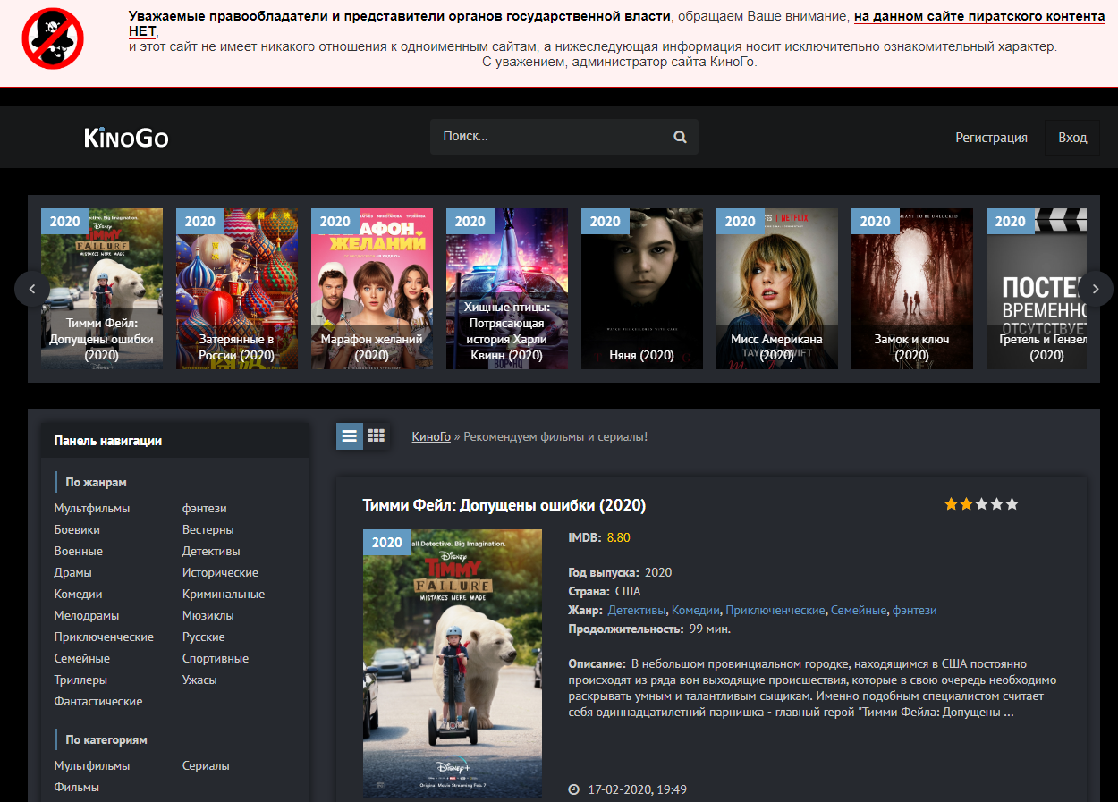Open Марафон желаний carousel poster
Image resolution: width=1118 pixels, height=802 pixels.
pos(371,288)
